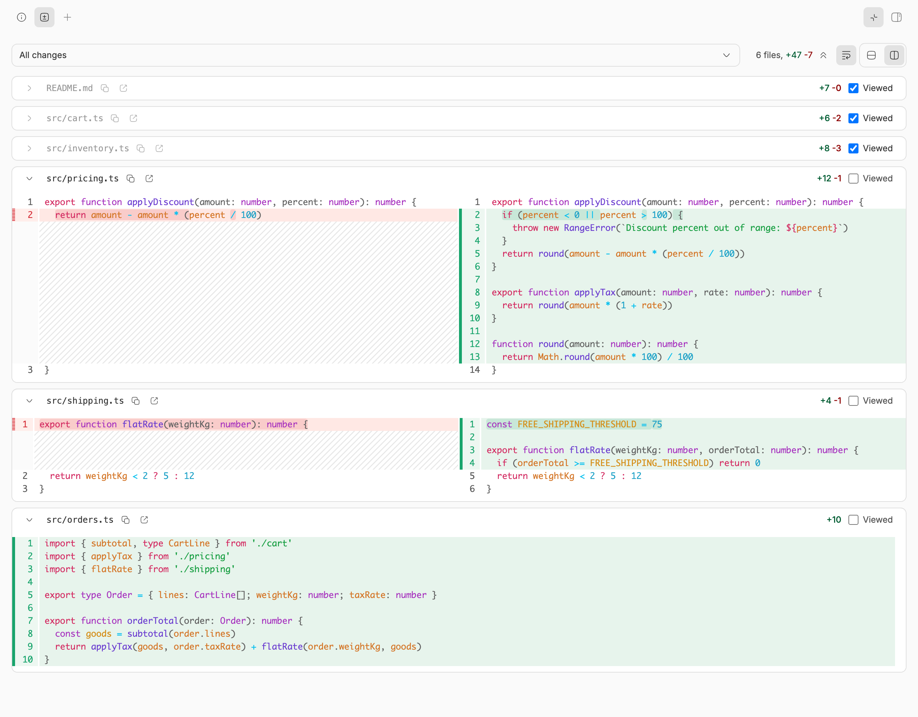The image size is (918, 717).
Task: Click the src/cart.ts file name
Action: click(x=75, y=119)
